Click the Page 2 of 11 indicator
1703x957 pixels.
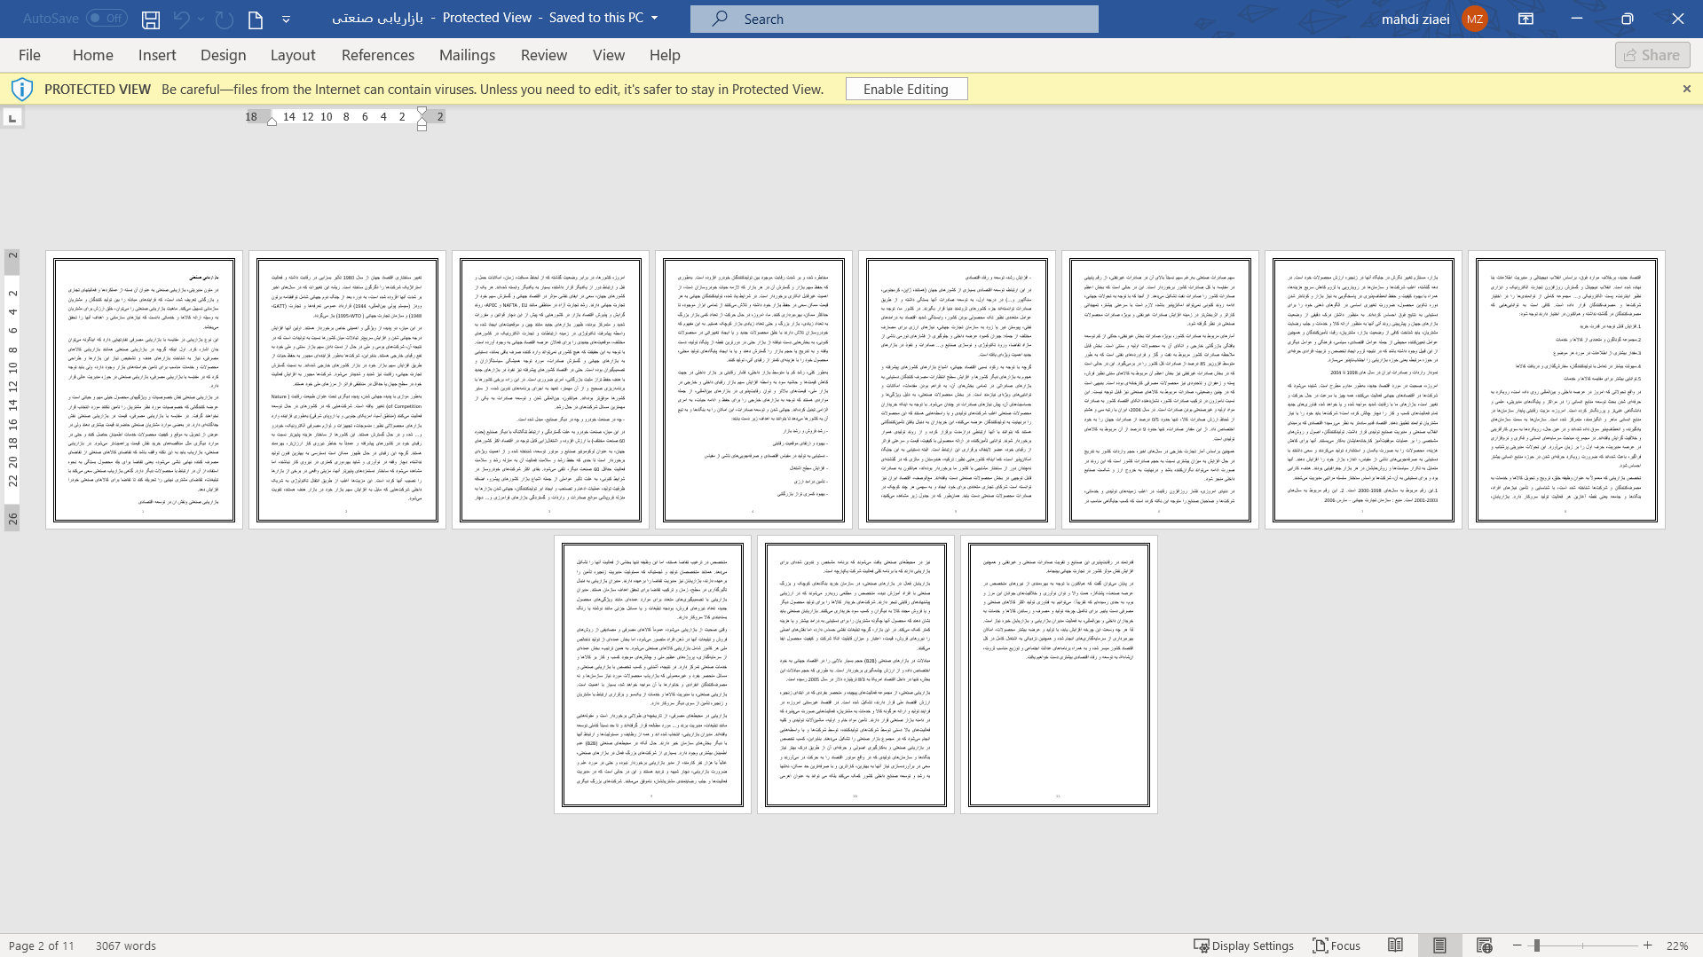(x=41, y=945)
